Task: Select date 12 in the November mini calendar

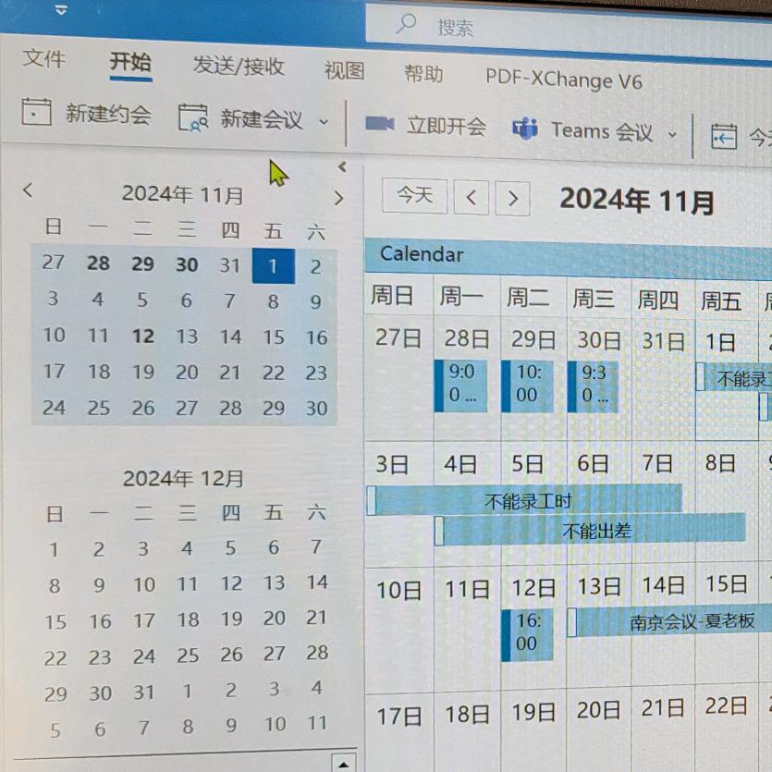Action: [143, 337]
